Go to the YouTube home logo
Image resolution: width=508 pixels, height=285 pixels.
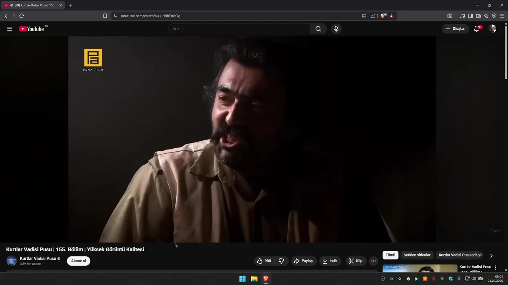click(x=32, y=29)
